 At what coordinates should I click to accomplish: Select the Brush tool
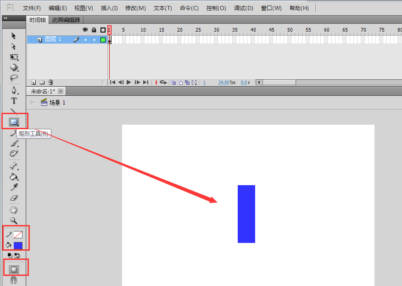click(14, 143)
